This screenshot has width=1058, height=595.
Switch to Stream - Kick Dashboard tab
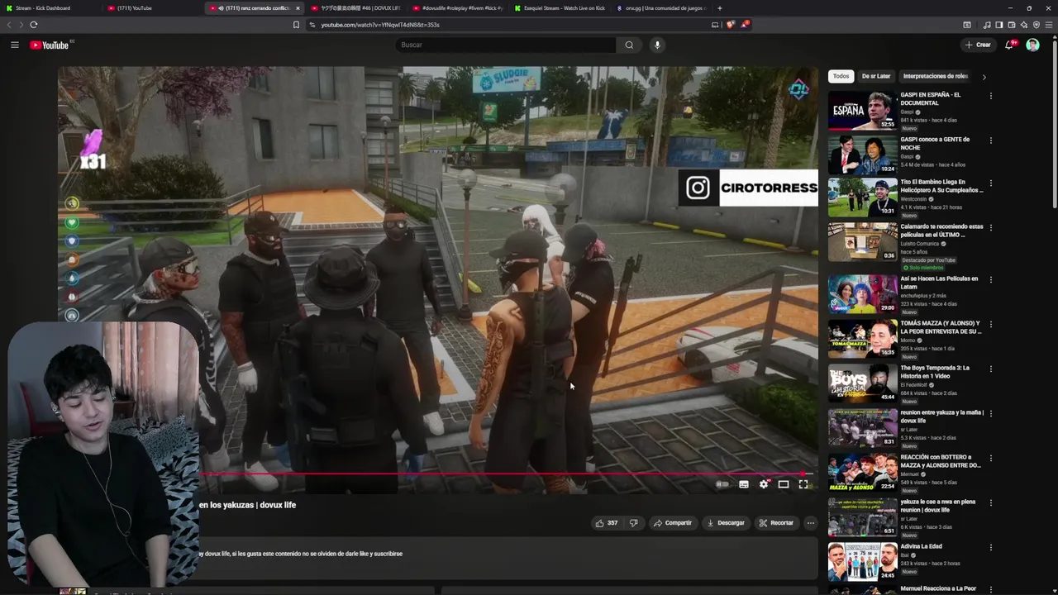50,8
